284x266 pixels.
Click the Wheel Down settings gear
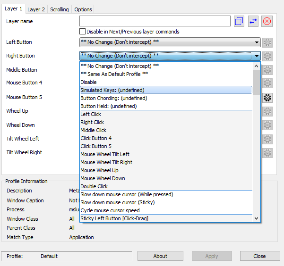[267, 125]
